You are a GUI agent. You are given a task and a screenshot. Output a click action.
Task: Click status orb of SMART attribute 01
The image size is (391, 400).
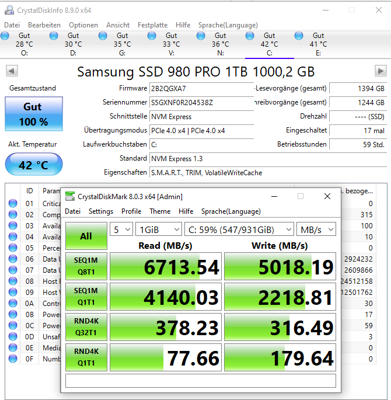pos(13,203)
